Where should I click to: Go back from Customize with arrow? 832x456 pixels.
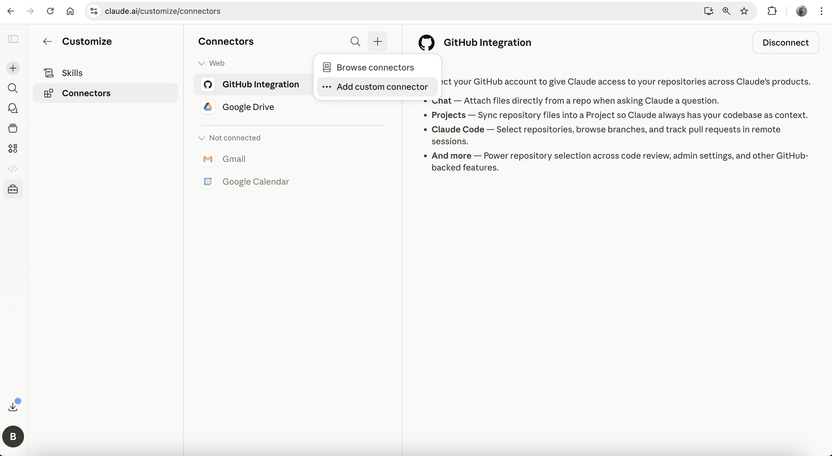[x=48, y=41]
